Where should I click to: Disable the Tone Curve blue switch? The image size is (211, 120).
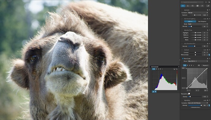(x=183, y=58)
